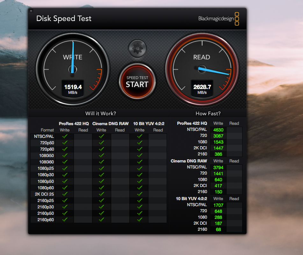
Task: Click the How Fast? heading
Action: (208, 114)
